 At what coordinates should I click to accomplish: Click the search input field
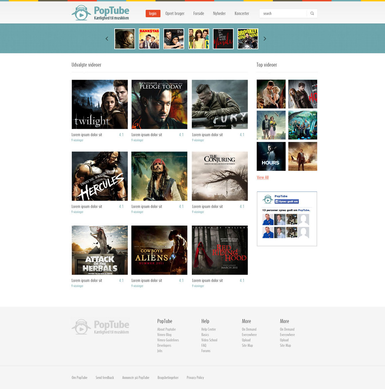pyautogui.click(x=283, y=13)
